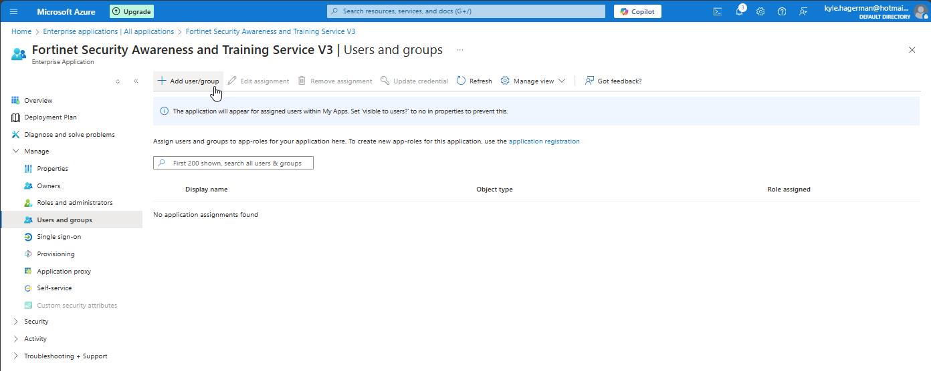Open the Azure portal hamburger menu
The width and height of the screenshot is (931, 371).
[x=14, y=11]
